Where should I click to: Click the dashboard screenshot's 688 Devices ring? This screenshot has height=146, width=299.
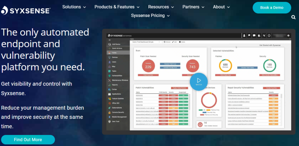[225, 66]
